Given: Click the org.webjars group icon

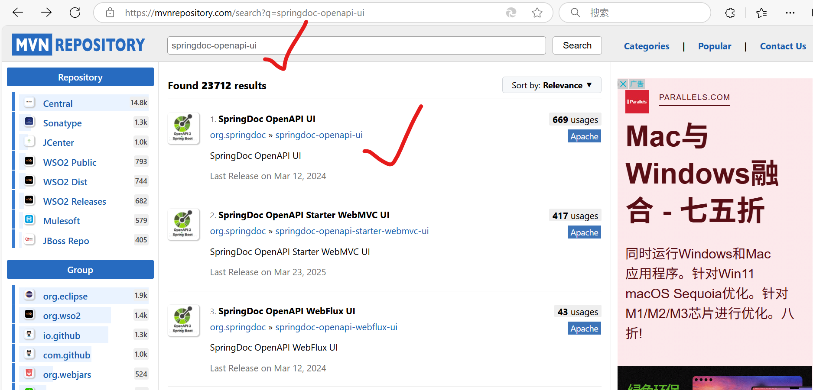Looking at the screenshot, I should [x=29, y=373].
